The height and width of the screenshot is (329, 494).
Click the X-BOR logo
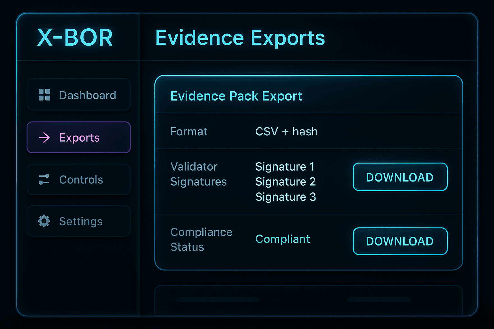pyautogui.click(x=74, y=37)
